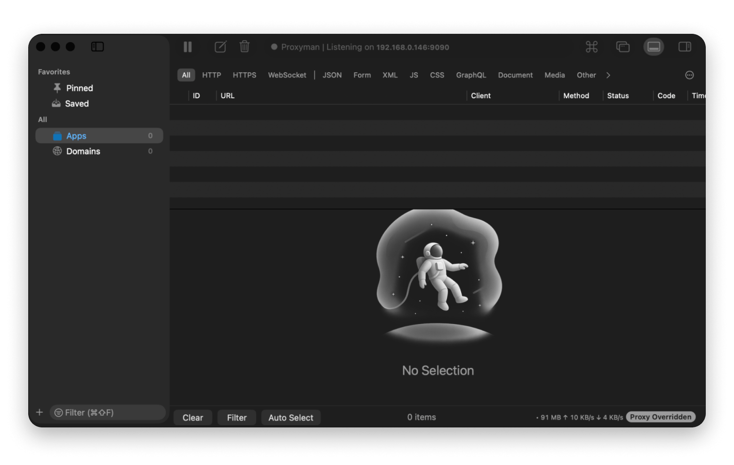
Task: Open the add filter menu with plus
Action: click(x=40, y=412)
